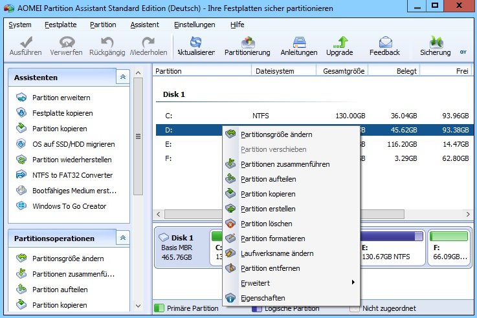Click the Dateisystem column header
This screenshot has width=477, height=318.
point(284,71)
